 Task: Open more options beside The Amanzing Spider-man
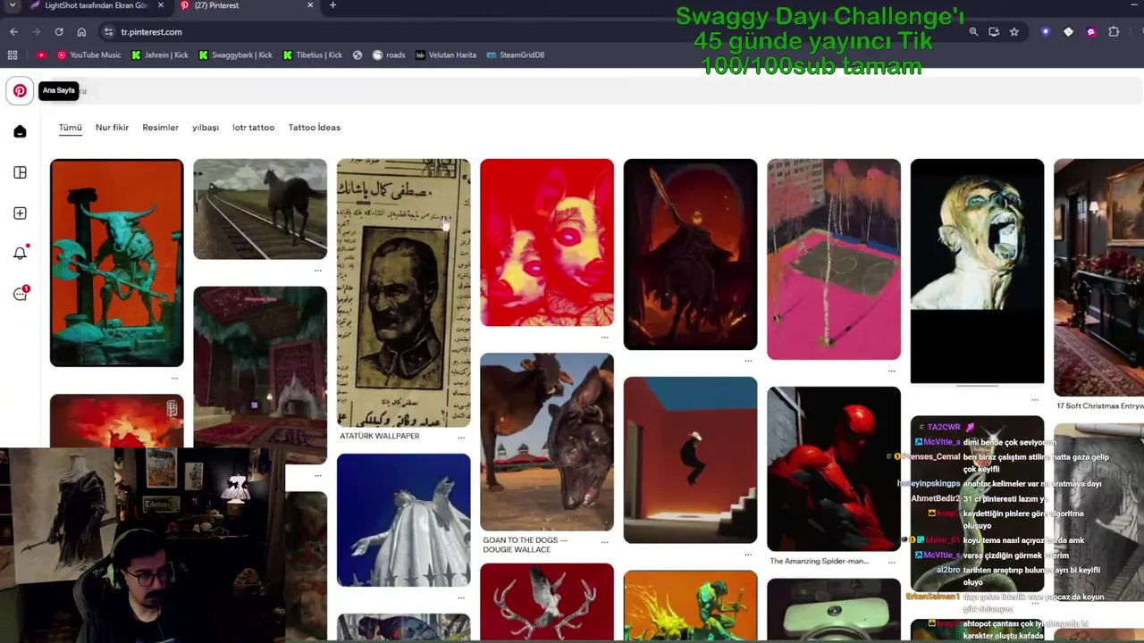[891, 562]
